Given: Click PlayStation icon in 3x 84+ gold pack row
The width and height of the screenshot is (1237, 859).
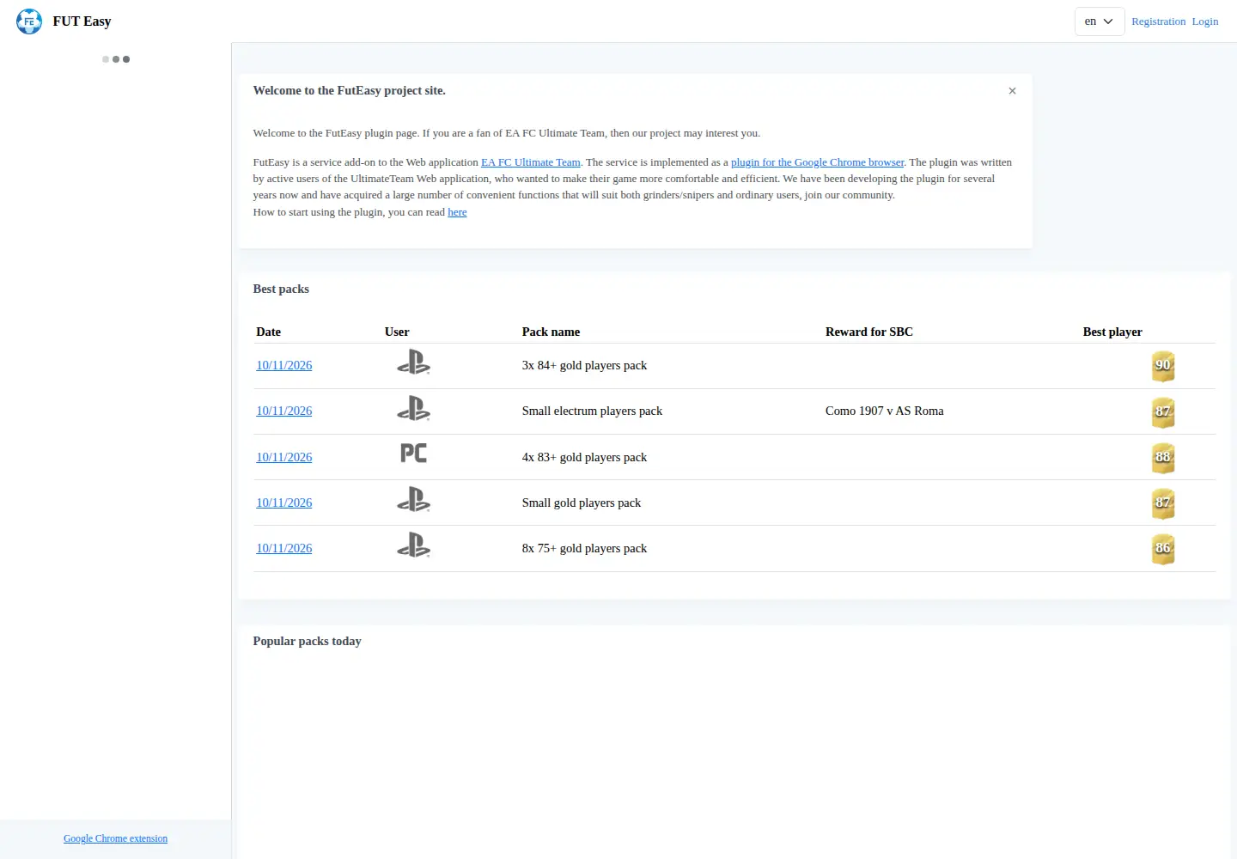Looking at the screenshot, I should [413, 362].
